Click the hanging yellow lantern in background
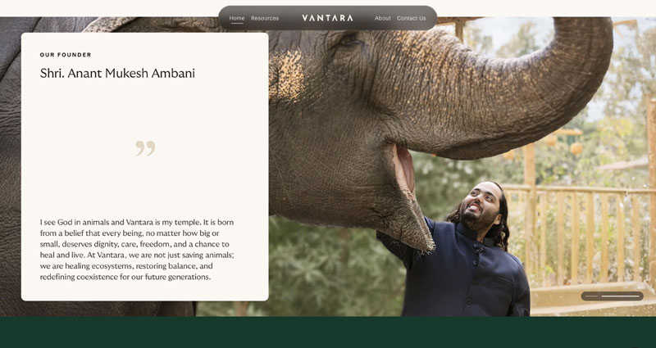Screen dimensions: 656x348 pos(576,148)
